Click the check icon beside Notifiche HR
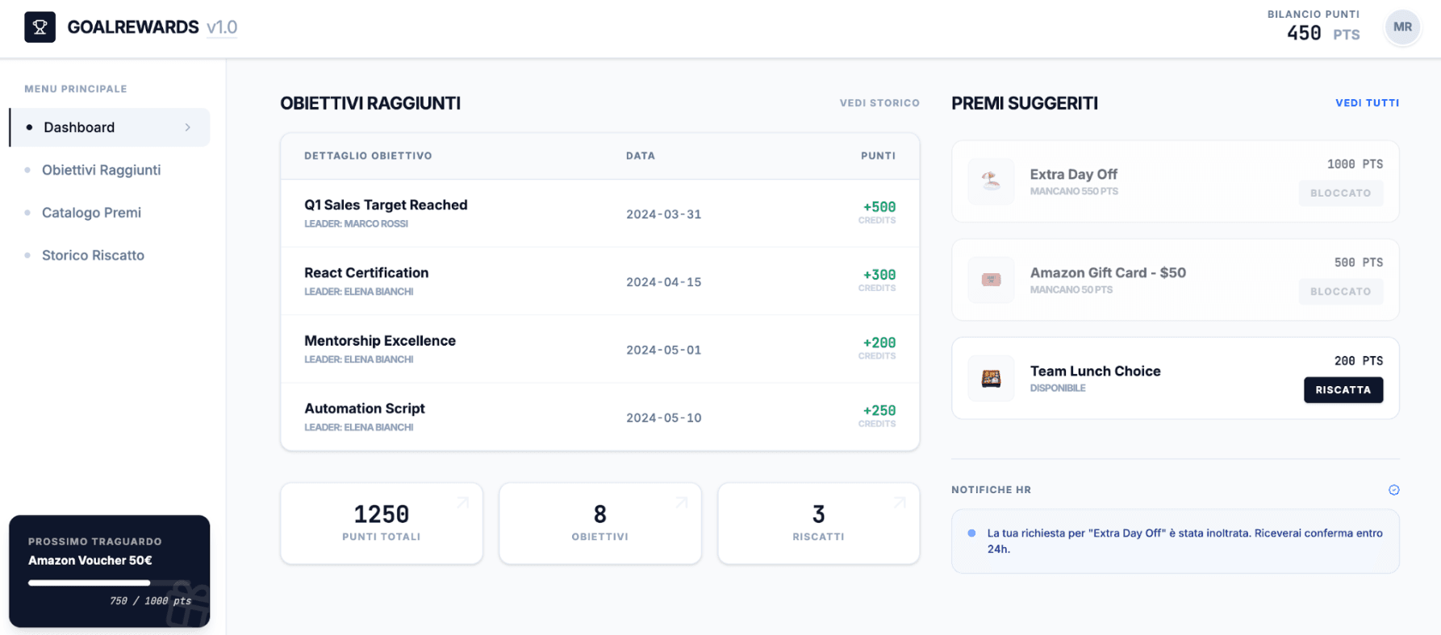Image resolution: width=1441 pixels, height=635 pixels. point(1393,490)
